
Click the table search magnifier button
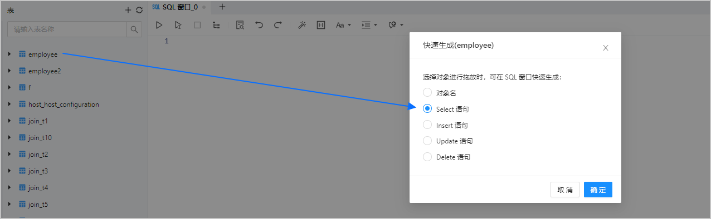pos(134,29)
